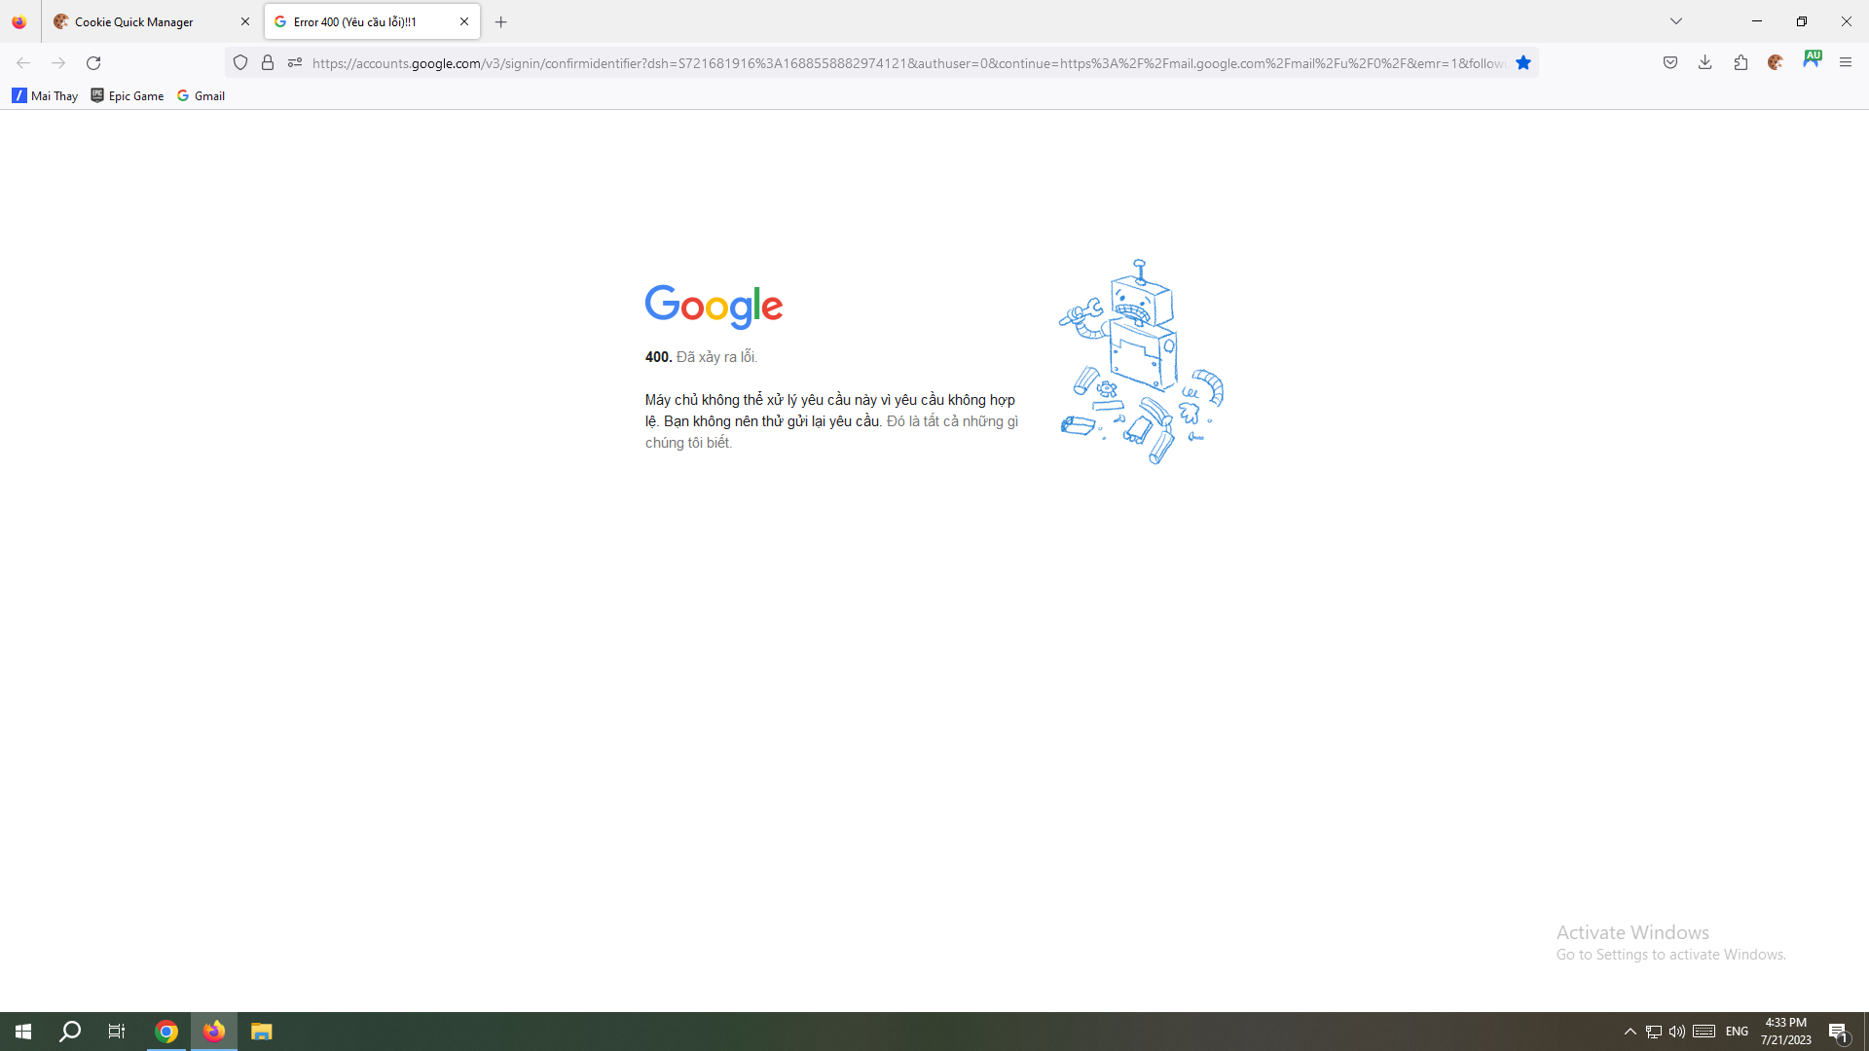Click the 'chúng tôi biết.' text
This screenshot has width=1869, height=1051.
pos(688,443)
